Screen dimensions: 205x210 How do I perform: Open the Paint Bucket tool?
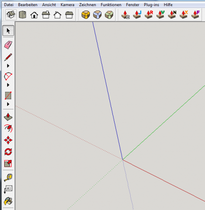(x=8, y=201)
